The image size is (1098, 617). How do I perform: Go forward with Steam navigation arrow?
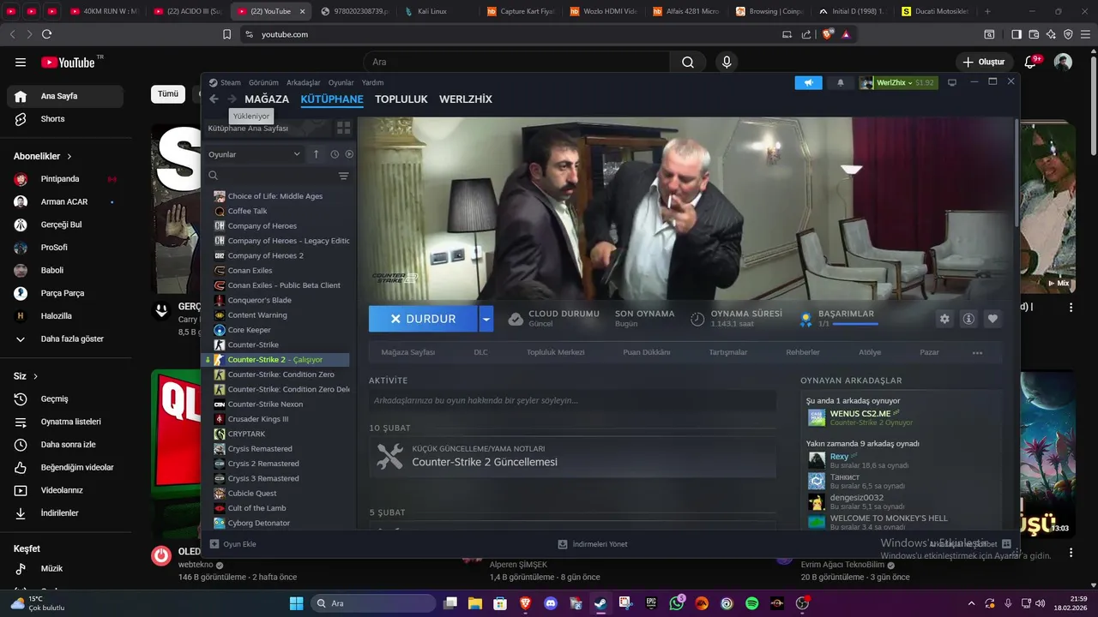(x=232, y=99)
